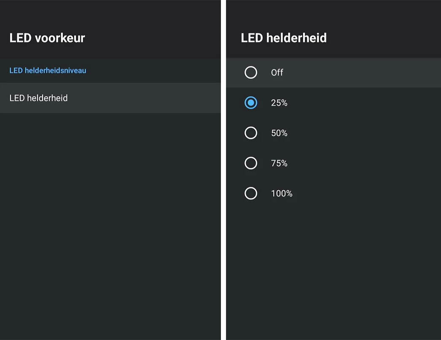
Task: Set brightness via the "100%" text label
Action: (x=282, y=194)
